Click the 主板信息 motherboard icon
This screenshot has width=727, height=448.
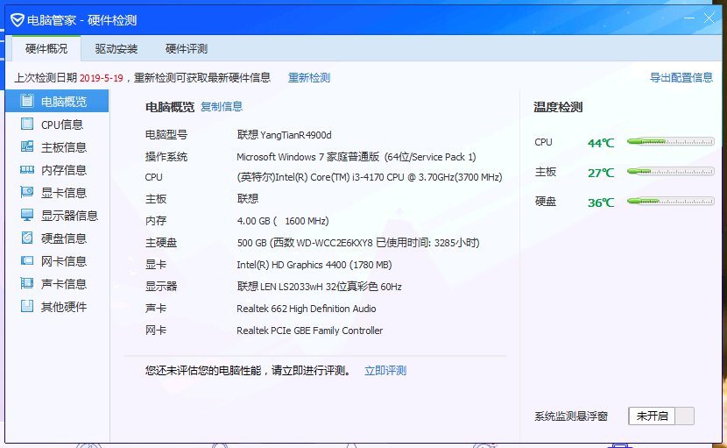coord(27,146)
